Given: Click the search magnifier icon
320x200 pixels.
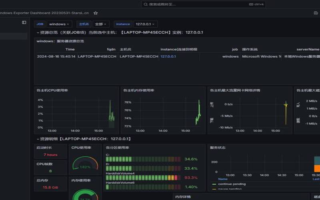Looking at the screenshot, I should [x=146, y=4].
